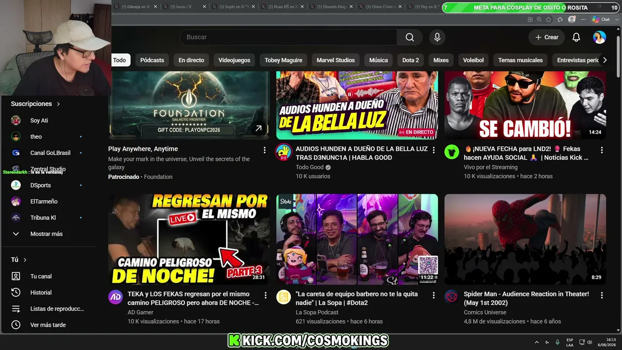The height and width of the screenshot is (350, 622).
Task: Filter by En directo chip
Action: [x=191, y=60]
